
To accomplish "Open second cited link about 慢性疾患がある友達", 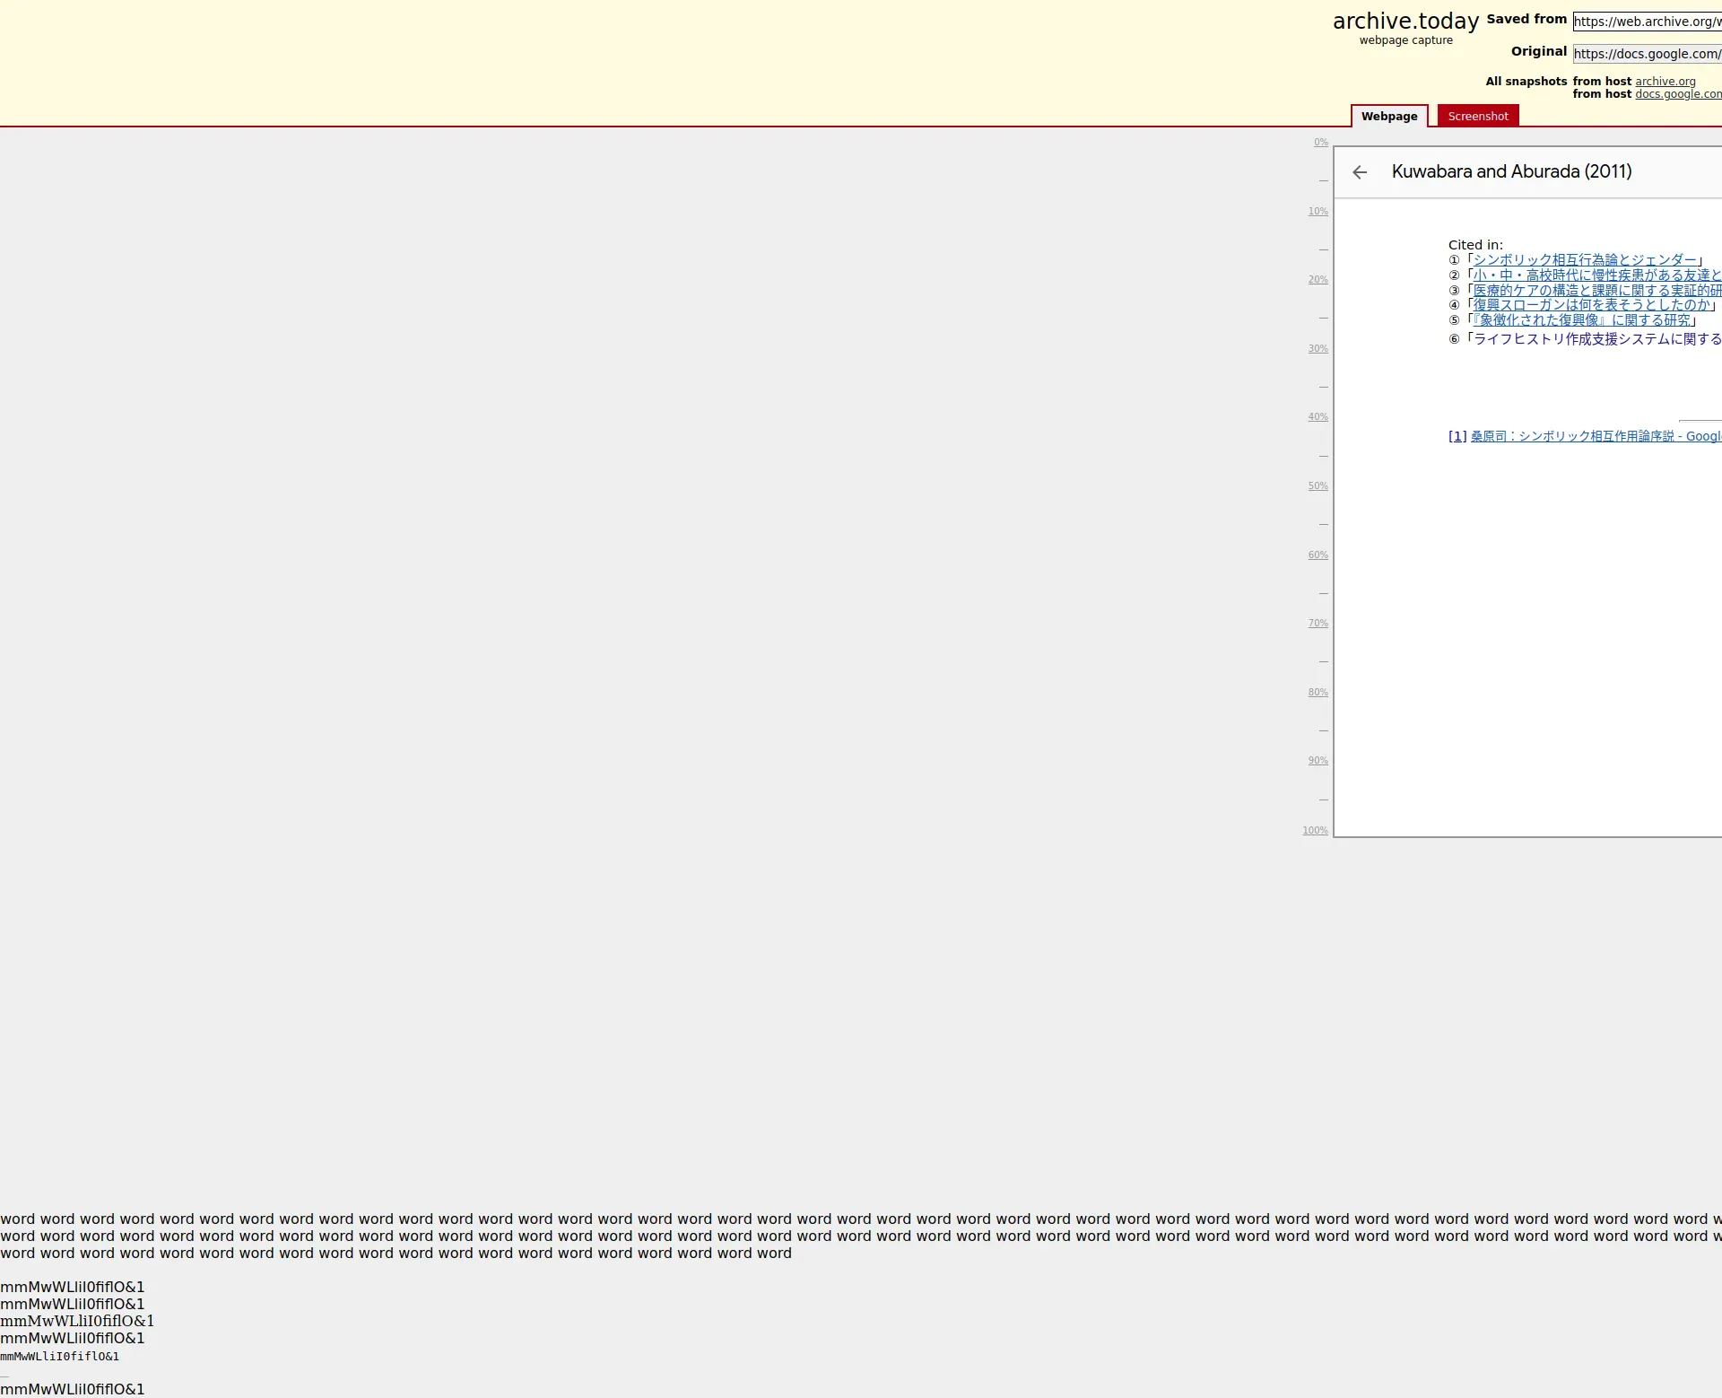I will click(x=1596, y=275).
